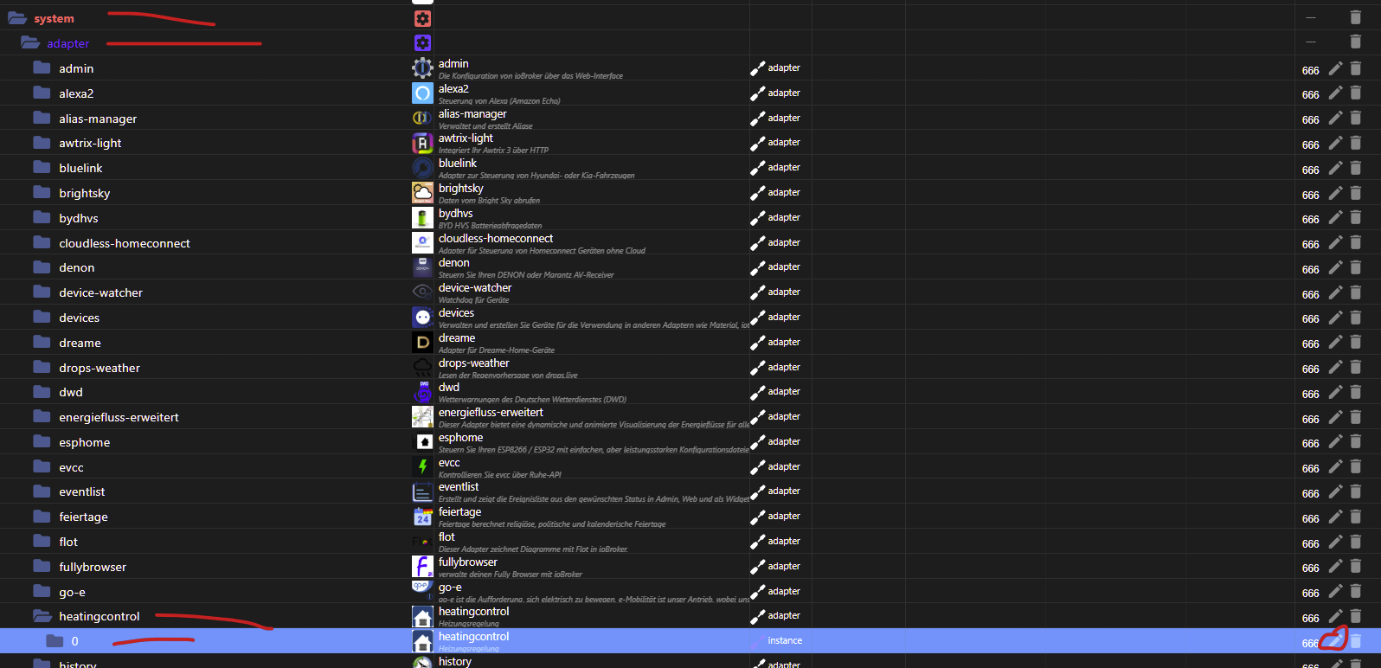Collapse the heatingcontrol folder
Viewport: 1381px width, 668px height.
(x=42, y=616)
